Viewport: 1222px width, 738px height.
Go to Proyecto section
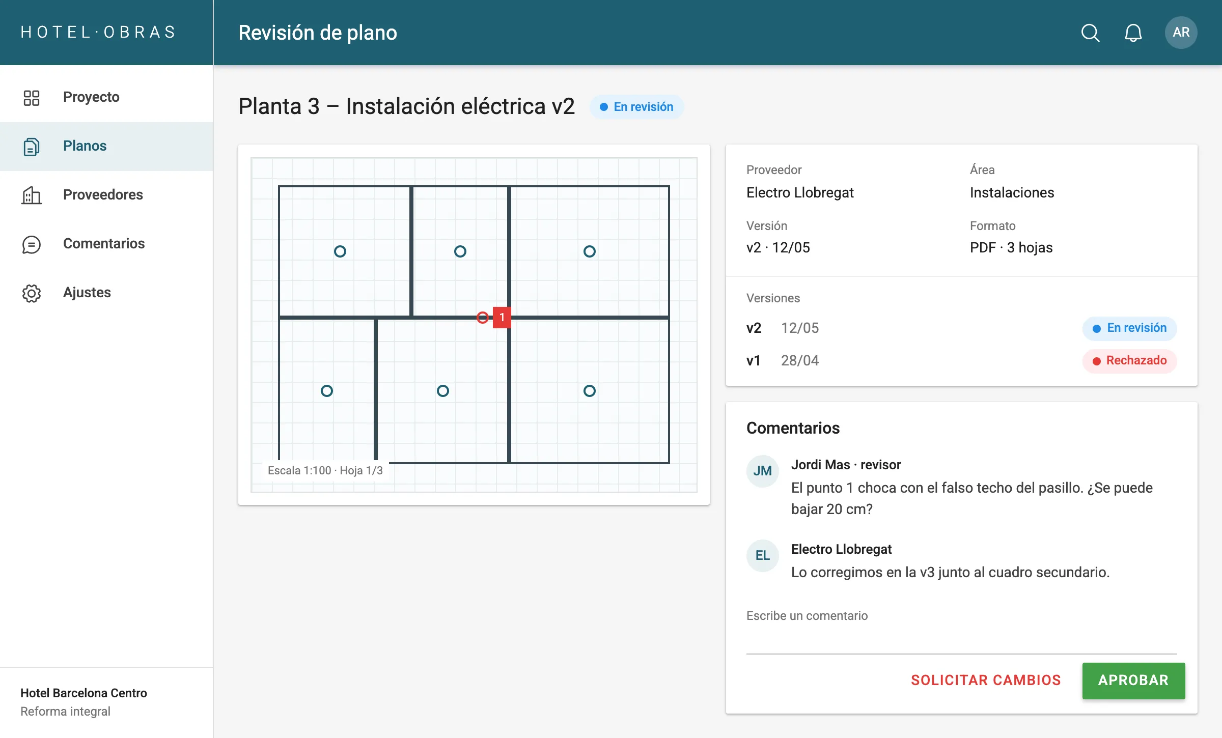pyautogui.click(x=106, y=97)
